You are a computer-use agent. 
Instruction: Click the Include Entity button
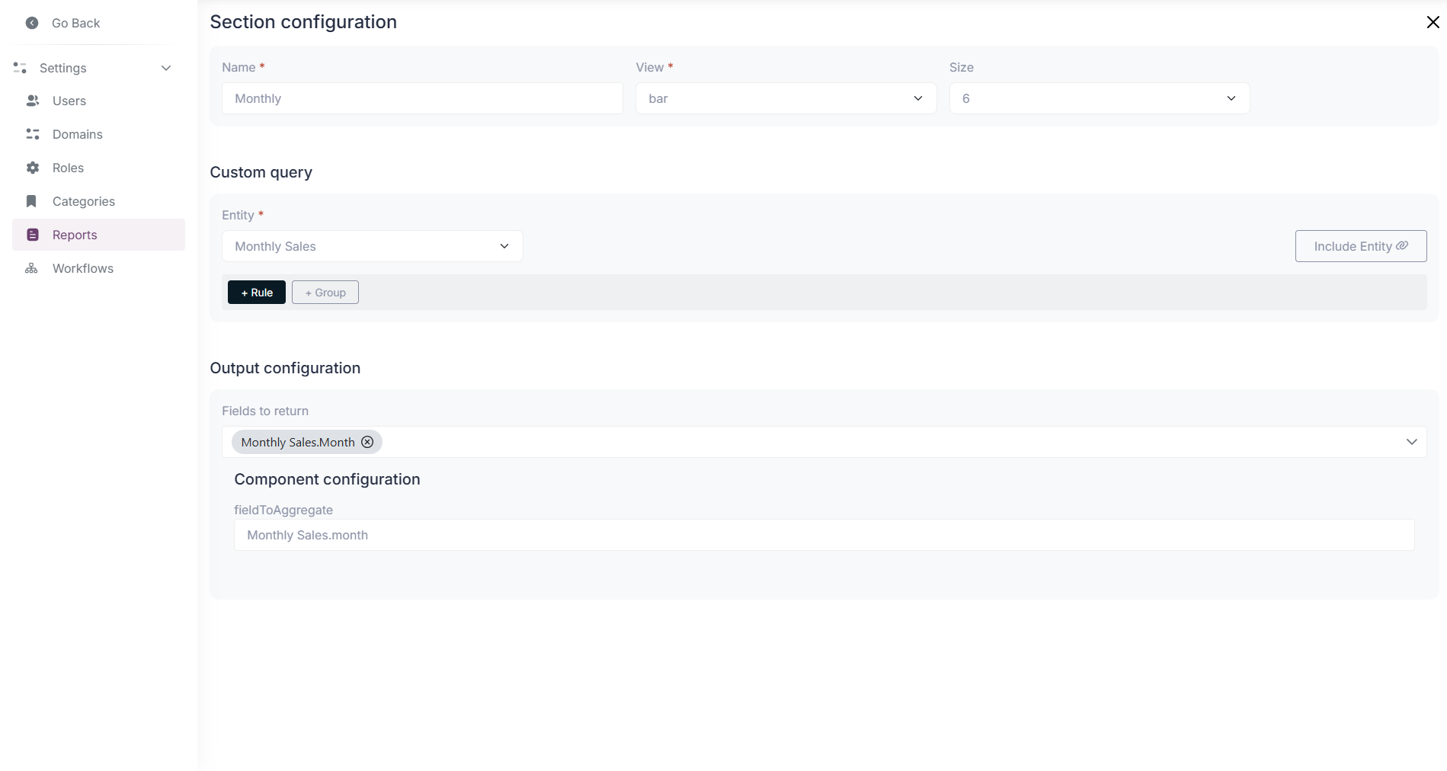[1361, 246]
